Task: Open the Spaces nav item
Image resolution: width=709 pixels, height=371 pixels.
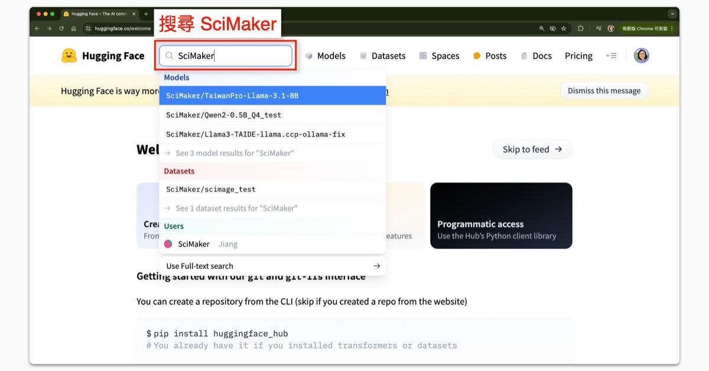Action: click(x=439, y=56)
